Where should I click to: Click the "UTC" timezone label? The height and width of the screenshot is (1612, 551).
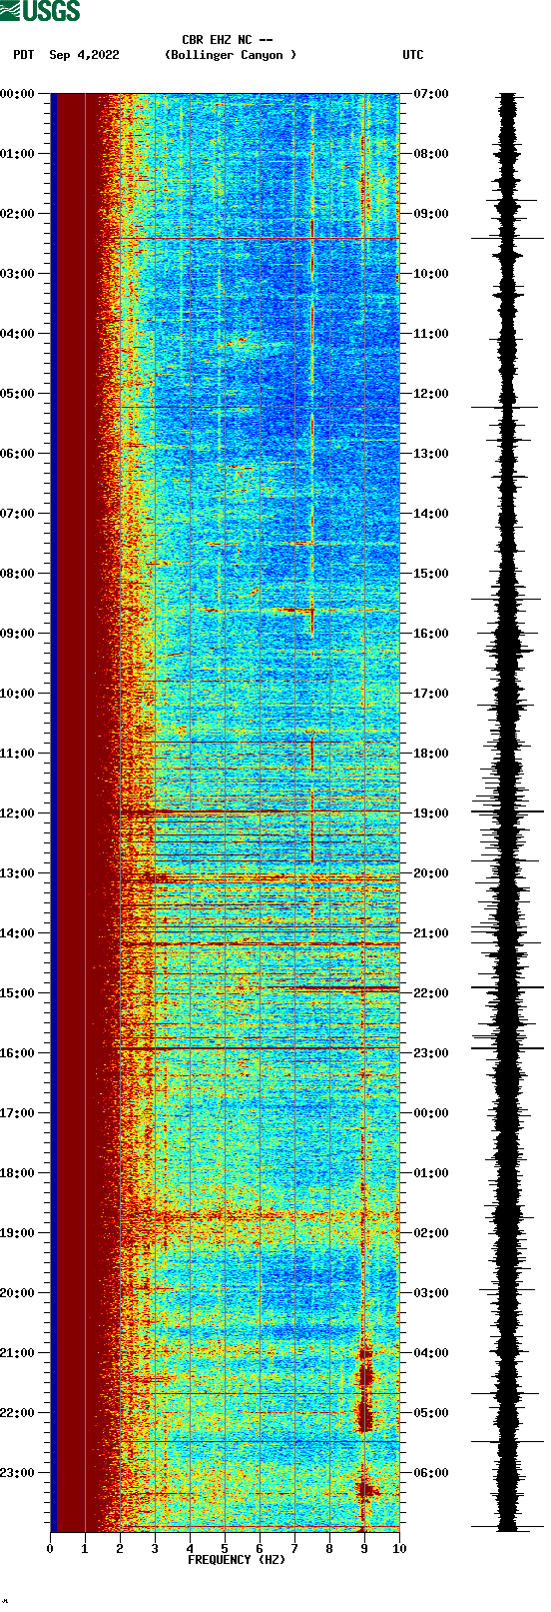click(x=413, y=55)
